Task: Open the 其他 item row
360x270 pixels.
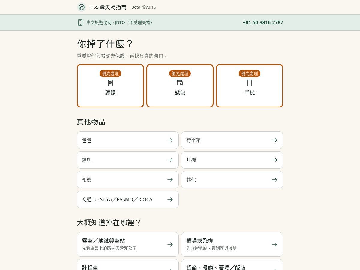Action: 232,180
